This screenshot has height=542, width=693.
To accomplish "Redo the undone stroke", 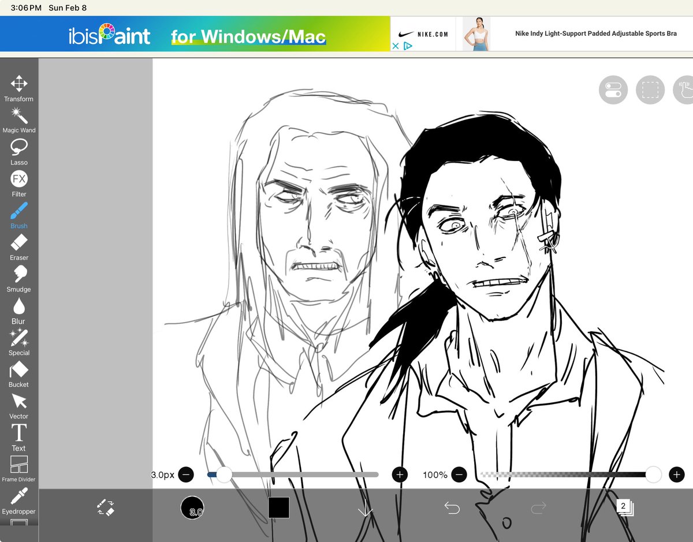I will pyautogui.click(x=538, y=508).
